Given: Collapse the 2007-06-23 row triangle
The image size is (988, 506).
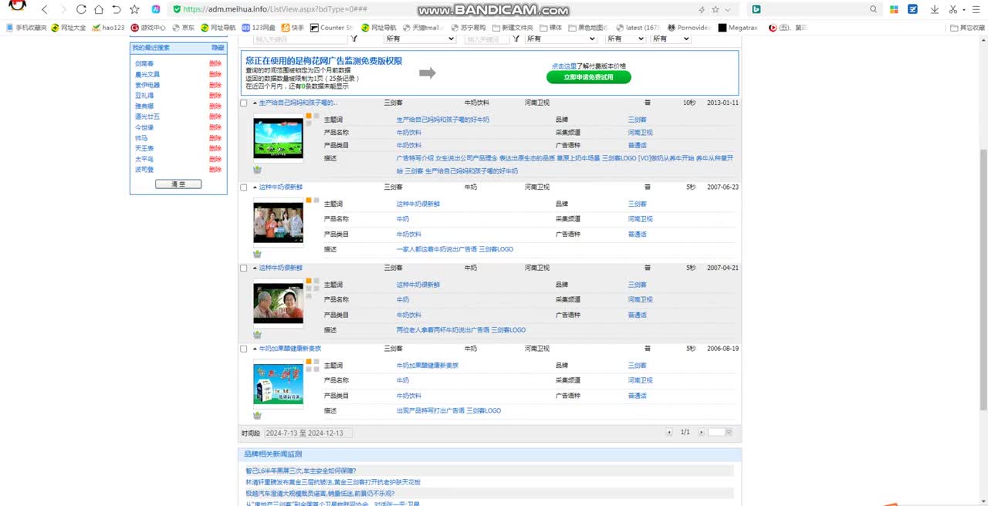Looking at the screenshot, I should click(255, 187).
